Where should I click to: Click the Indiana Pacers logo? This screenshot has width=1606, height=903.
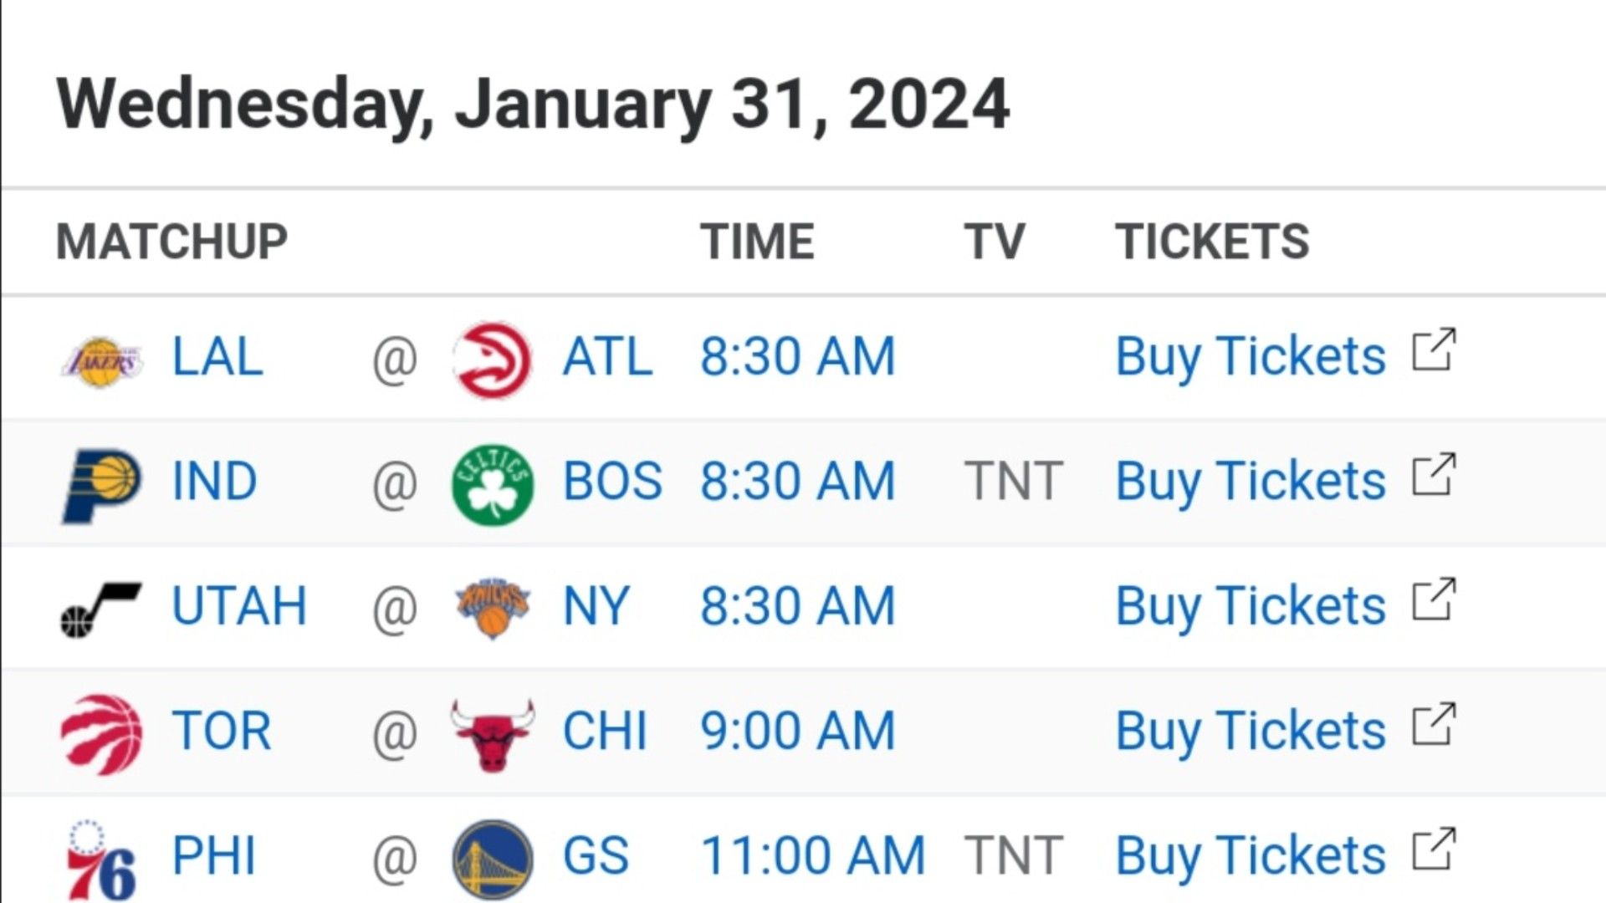101,485
